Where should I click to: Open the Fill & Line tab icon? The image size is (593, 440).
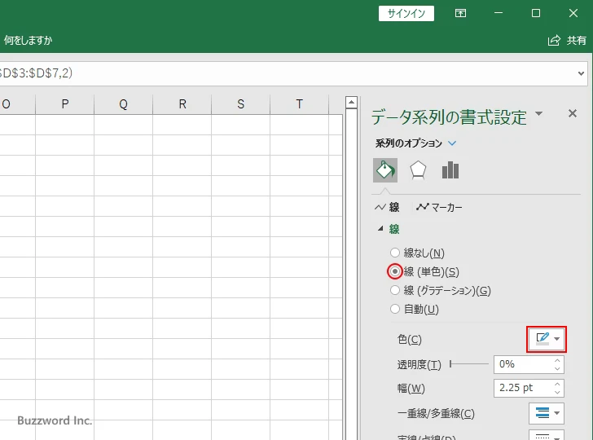click(x=385, y=170)
